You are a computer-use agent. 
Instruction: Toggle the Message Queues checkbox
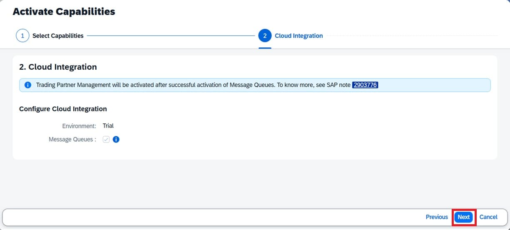(106, 139)
